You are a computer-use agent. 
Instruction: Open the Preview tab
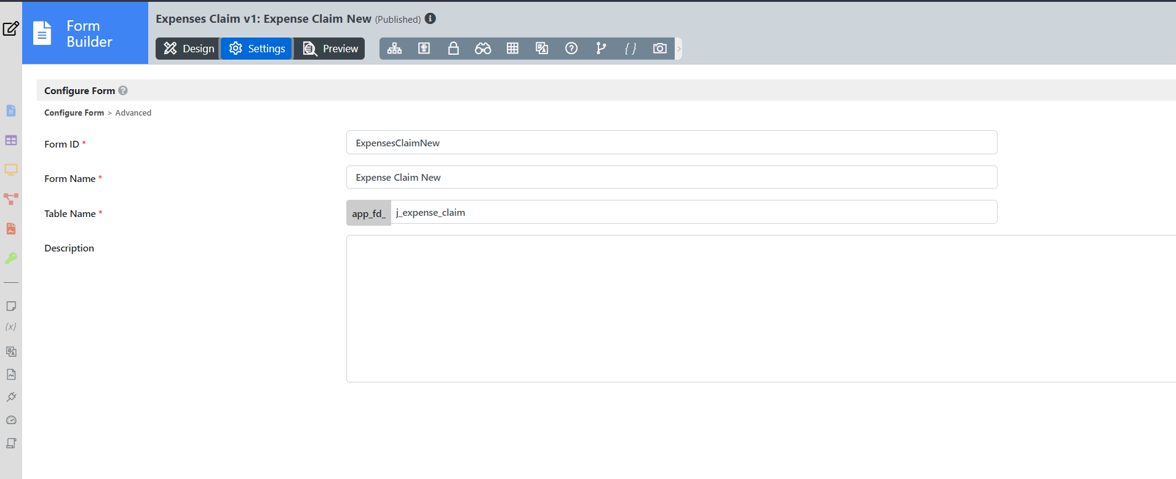(330, 49)
